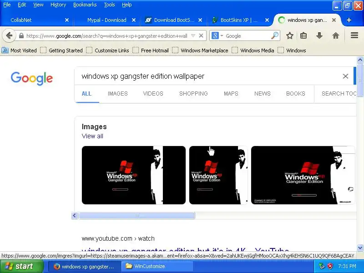
Task: Clear the Google search query with X
Action: [x=345, y=76]
